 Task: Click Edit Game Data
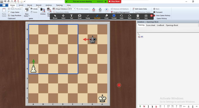click(140, 9)
